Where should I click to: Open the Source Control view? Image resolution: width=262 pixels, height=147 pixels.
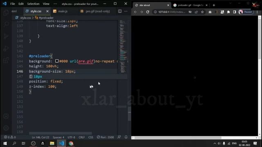click(x=6, y=36)
